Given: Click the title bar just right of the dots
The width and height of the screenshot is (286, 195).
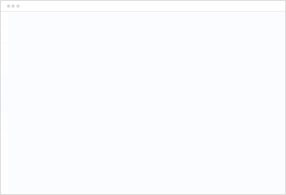Looking at the screenshot, I should coord(28,6).
